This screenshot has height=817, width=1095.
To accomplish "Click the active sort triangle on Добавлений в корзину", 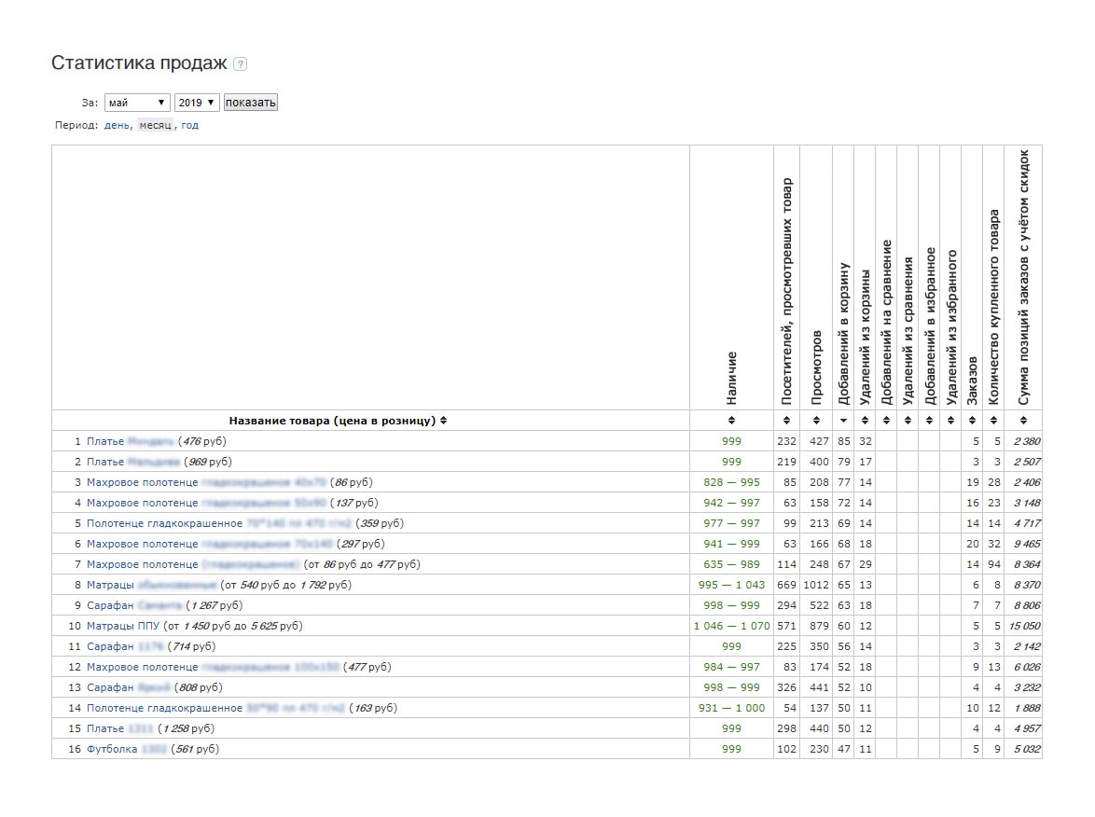I will pos(845,420).
